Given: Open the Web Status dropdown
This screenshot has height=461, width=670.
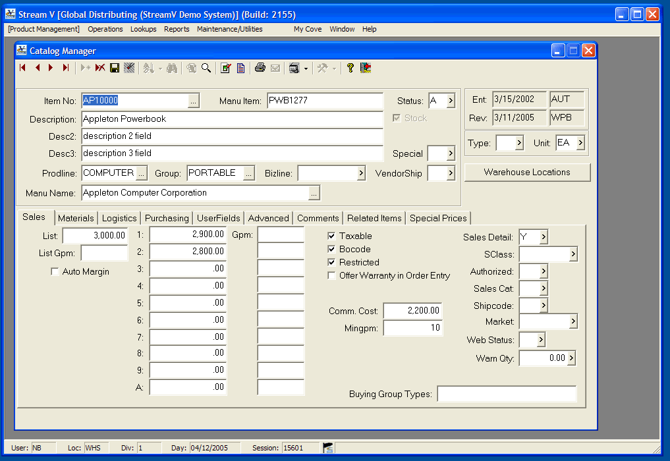Looking at the screenshot, I should point(540,340).
